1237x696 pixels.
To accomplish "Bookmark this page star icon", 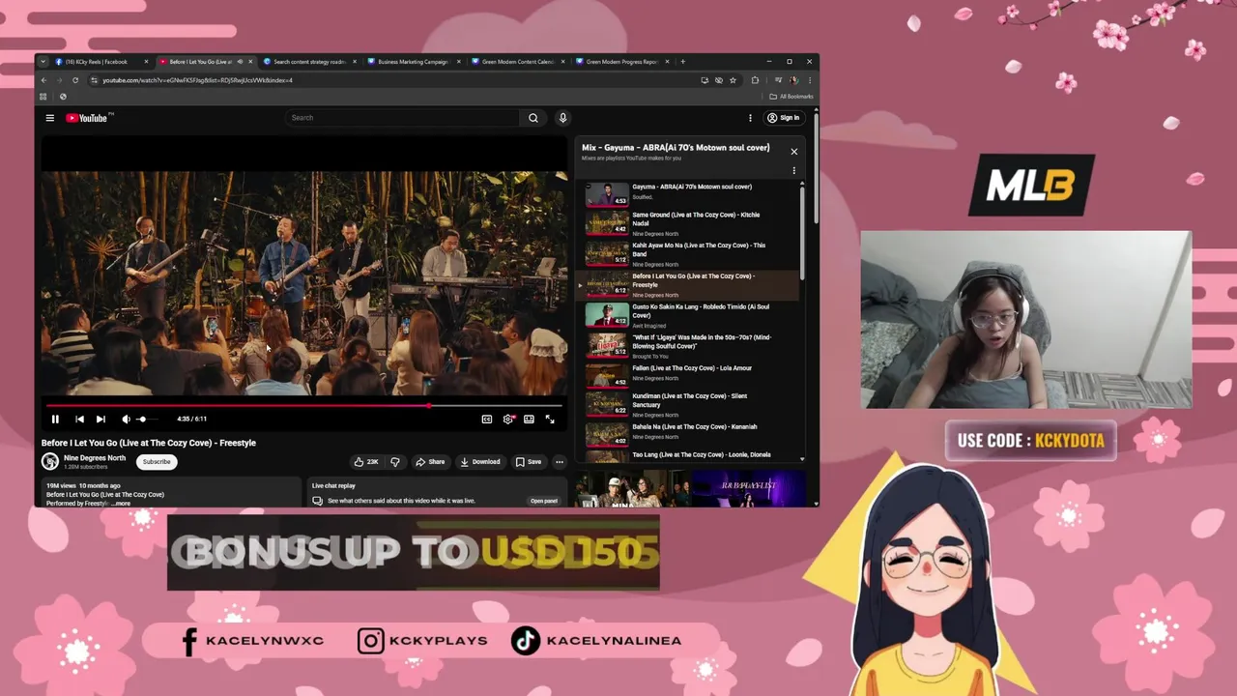I will tap(733, 80).
